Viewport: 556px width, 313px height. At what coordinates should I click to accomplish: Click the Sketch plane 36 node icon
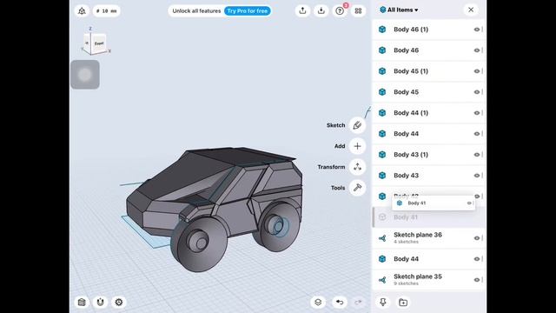(x=382, y=238)
